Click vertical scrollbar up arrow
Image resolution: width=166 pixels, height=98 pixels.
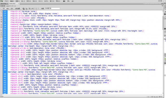(x=163, y=11)
